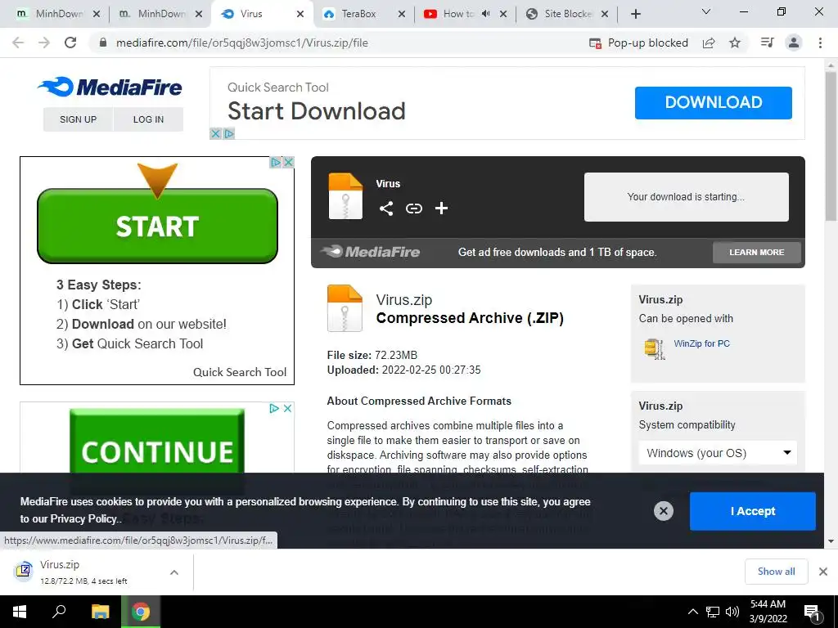Open the Windows (your OS) dropdown
Screen dimensions: 838x628
coord(717,453)
